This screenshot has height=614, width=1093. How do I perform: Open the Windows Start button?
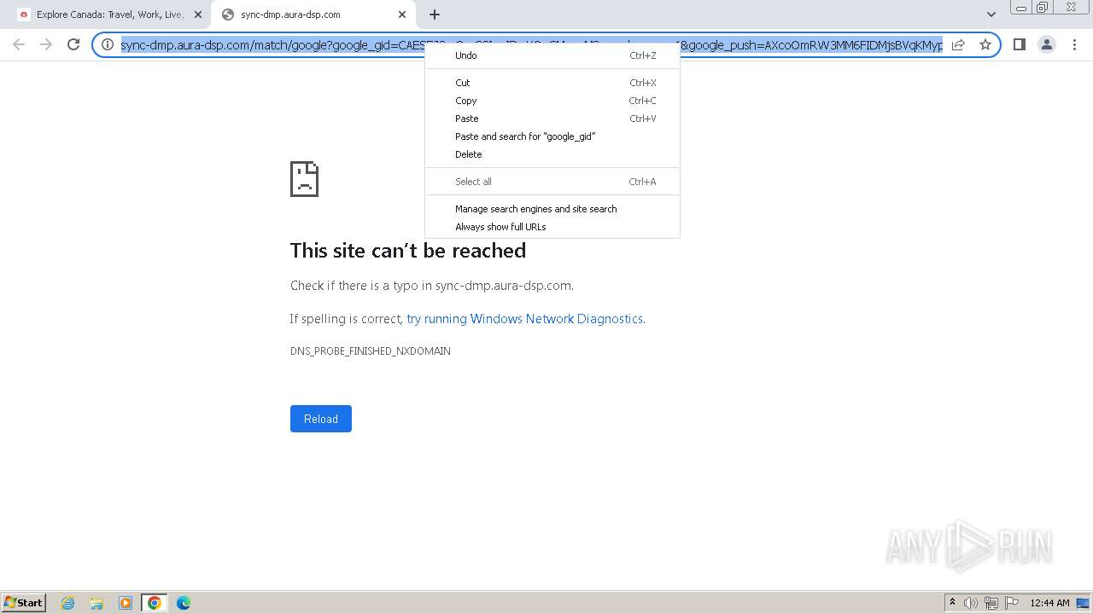[24, 603]
